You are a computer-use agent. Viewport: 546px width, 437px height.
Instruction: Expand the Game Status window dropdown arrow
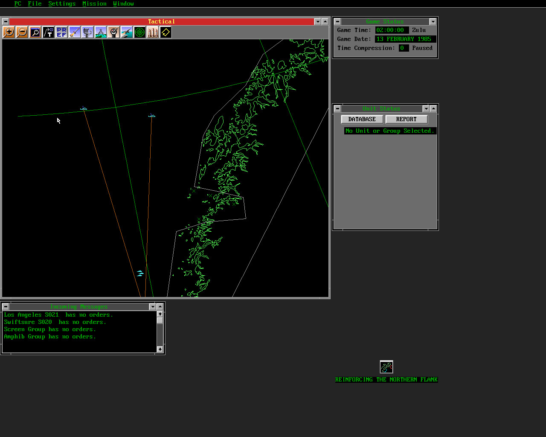[x=433, y=22]
